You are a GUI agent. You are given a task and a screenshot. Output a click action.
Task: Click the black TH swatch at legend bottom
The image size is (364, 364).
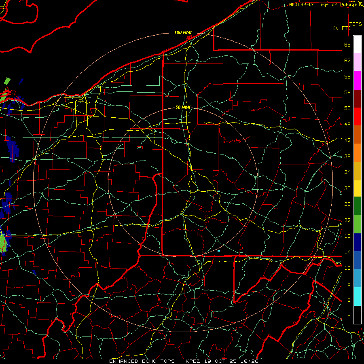[357, 315]
